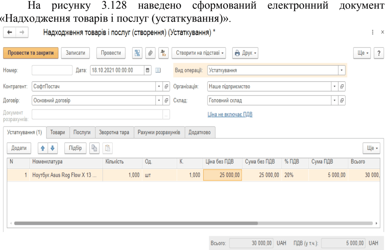Screen dimensions: 385x250
Task: Open the Контрагент СофтПостач record icon
Action: point(166,86)
